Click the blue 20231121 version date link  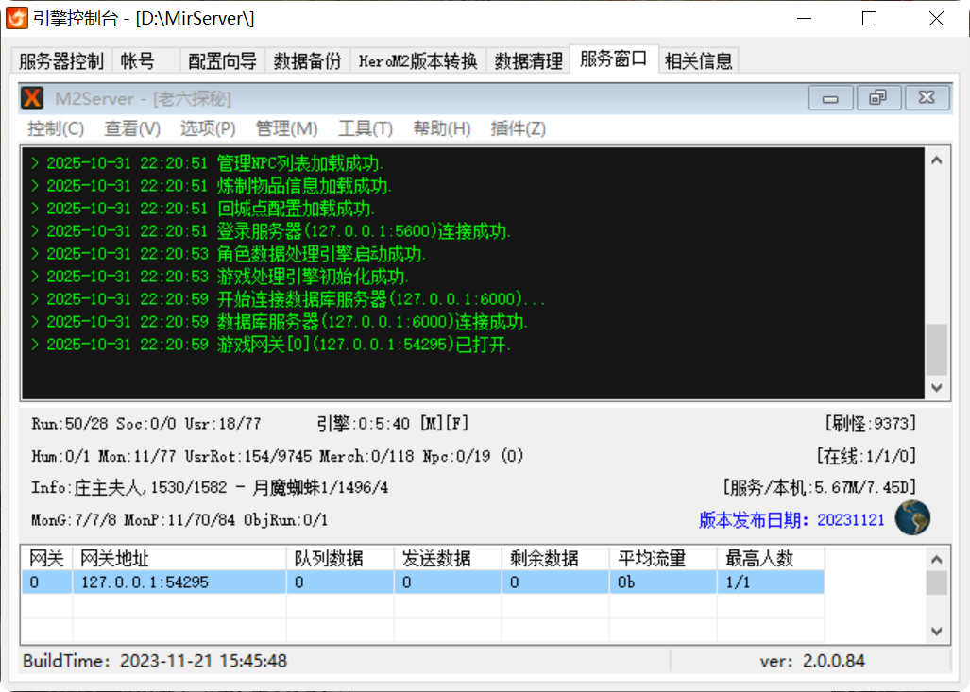(x=849, y=519)
